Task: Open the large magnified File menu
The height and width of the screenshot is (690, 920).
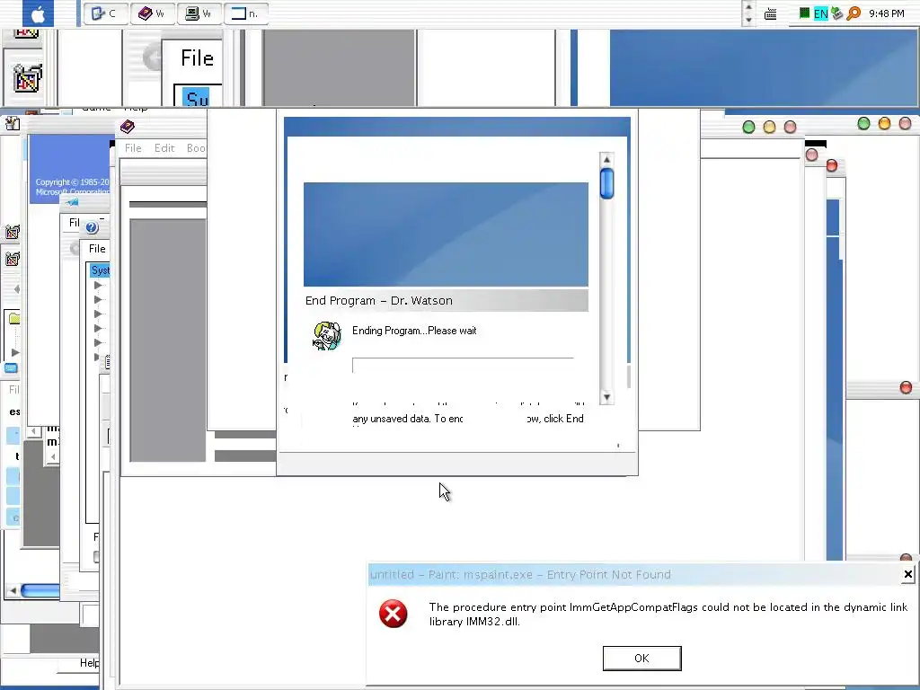Action: coord(197,58)
